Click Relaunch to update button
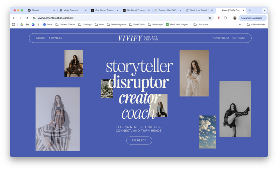 [x=253, y=18]
